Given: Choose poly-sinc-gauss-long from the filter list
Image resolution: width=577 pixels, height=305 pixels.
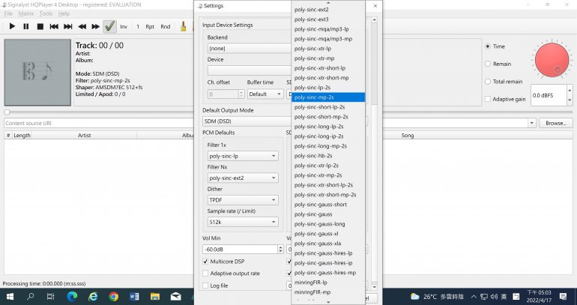Looking at the screenshot, I should [320, 223].
